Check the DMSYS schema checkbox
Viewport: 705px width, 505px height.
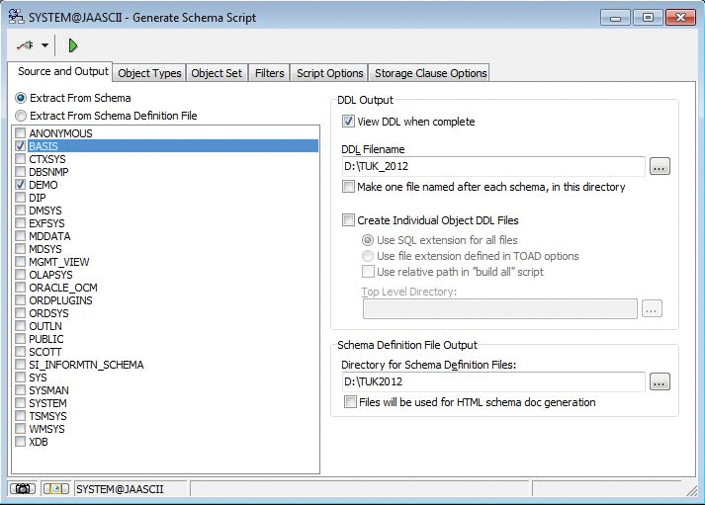[20, 210]
